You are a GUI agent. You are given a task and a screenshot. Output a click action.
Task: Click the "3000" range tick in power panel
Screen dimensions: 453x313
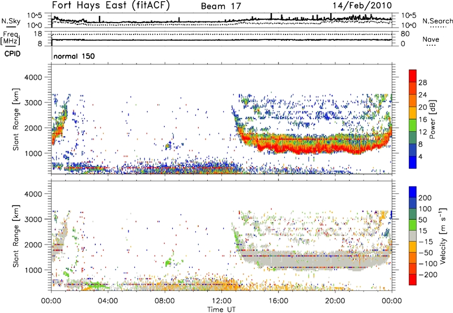coord(33,103)
